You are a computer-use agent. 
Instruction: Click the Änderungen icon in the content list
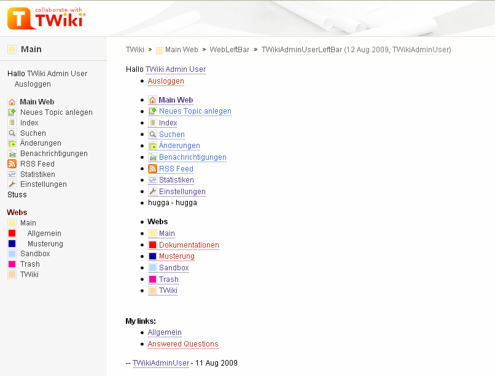tap(152, 146)
